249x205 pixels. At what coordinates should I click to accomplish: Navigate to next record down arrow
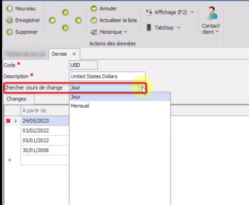(x=65, y=28)
